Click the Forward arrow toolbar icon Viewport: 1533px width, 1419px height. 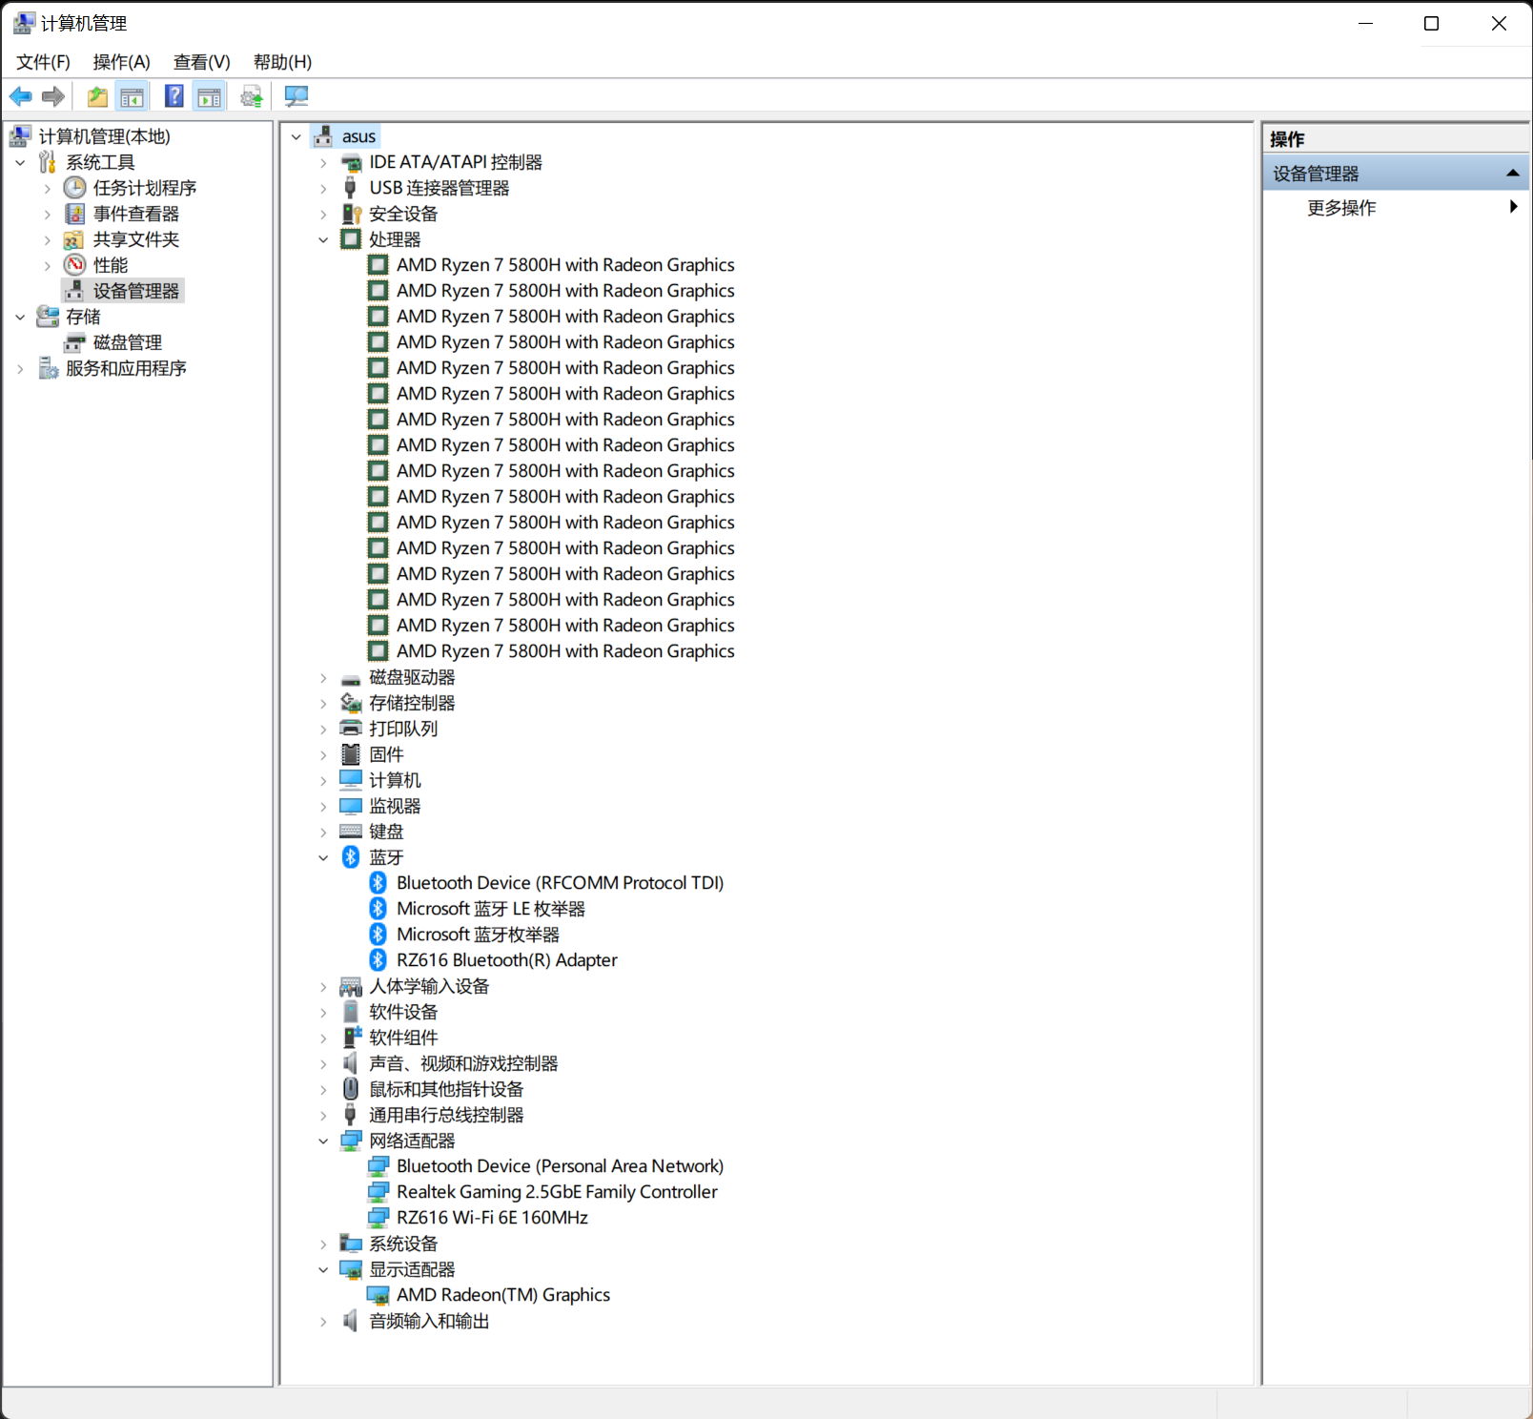pos(53,96)
